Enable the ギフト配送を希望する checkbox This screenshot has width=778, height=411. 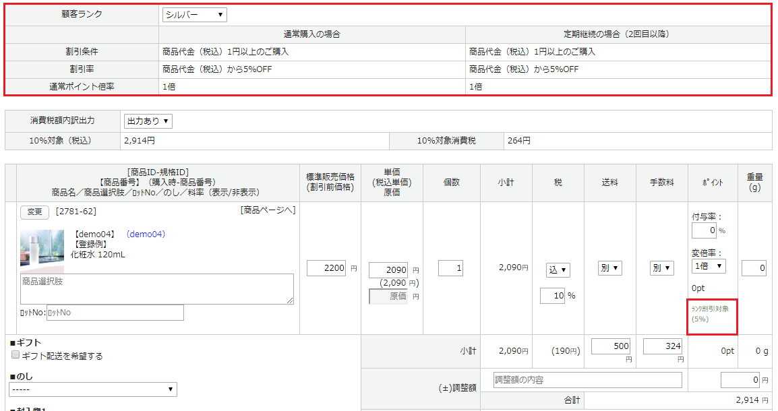click(x=16, y=355)
